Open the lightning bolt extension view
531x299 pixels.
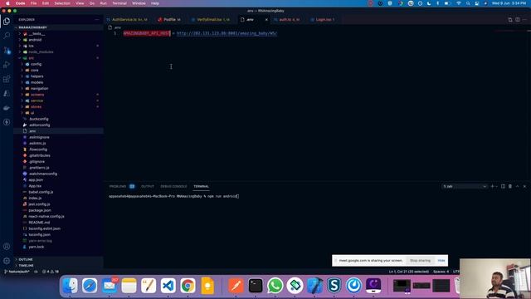pyautogui.click(x=7, y=122)
